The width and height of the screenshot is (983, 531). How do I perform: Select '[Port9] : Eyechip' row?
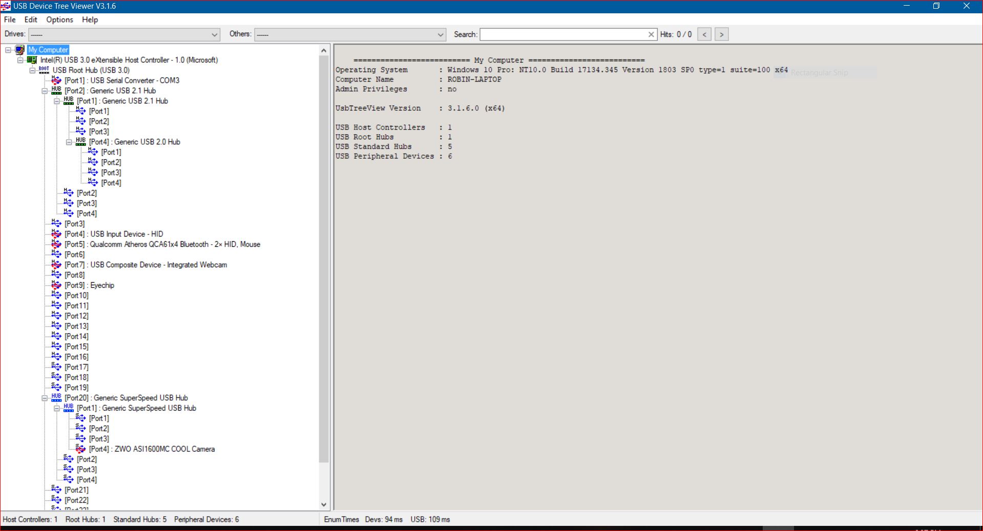coord(90,285)
